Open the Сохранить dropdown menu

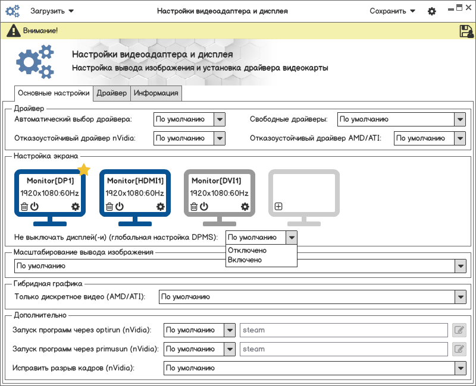click(392, 11)
